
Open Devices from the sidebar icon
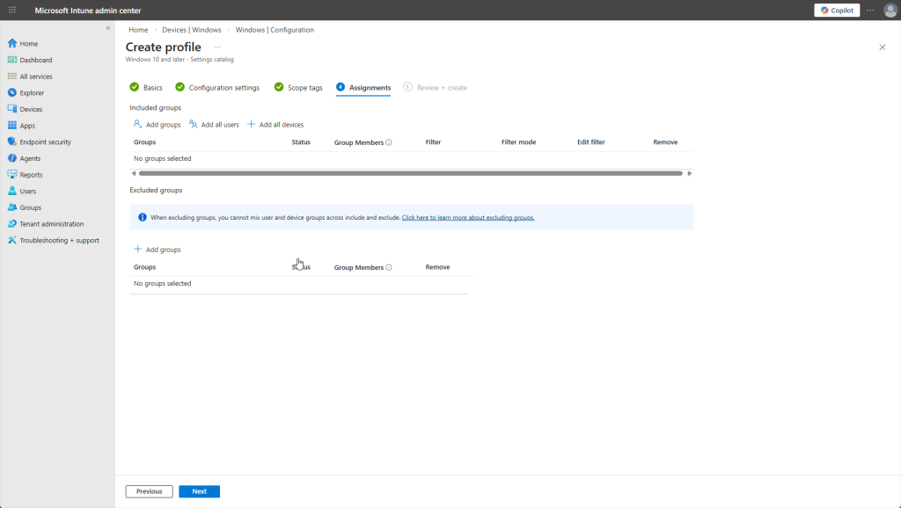[x=12, y=109]
